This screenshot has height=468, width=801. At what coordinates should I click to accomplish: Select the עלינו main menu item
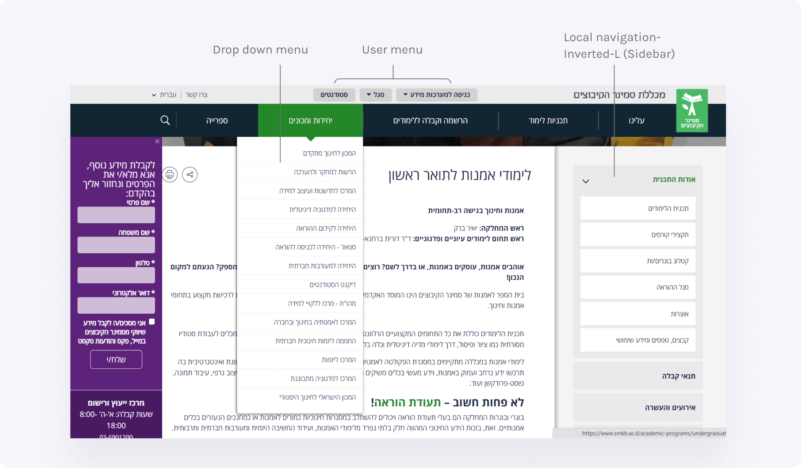[637, 121]
